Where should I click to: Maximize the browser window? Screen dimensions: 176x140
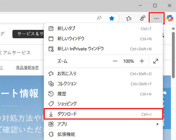(x=155, y=6)
